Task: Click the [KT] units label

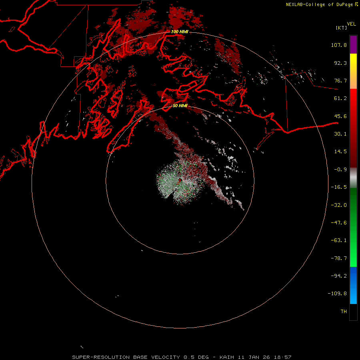Action: [x=341, y=28]
